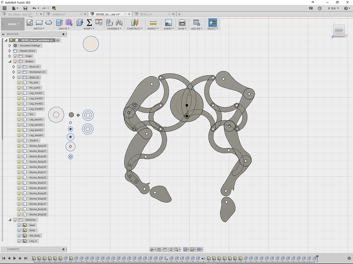Image resolution: width=353 pixels, height=264 pixels.
Task: Click the FRONT face of view cube
Action: point(339,31)
